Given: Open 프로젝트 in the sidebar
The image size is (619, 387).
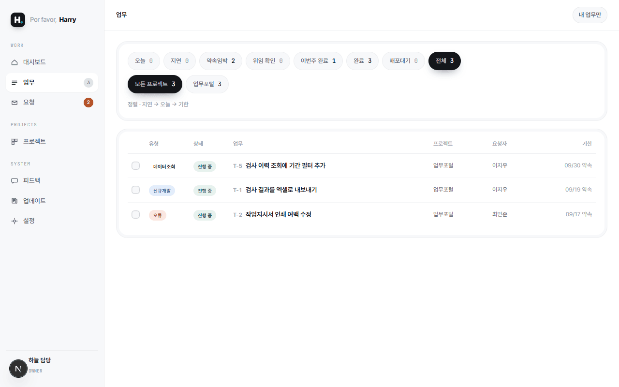Looking at the screenshot, I should (52, 142).
